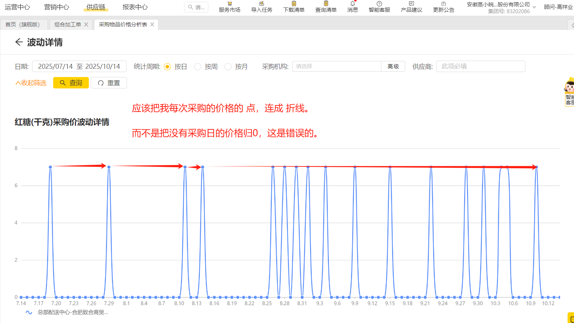Submit feedback through 产品建议 icon
Viewport: 574px width, 323px height.
pyautogui.click(x=411, y=7)
